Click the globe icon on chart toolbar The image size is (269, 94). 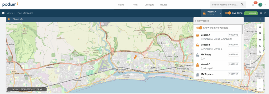(260, 45)
